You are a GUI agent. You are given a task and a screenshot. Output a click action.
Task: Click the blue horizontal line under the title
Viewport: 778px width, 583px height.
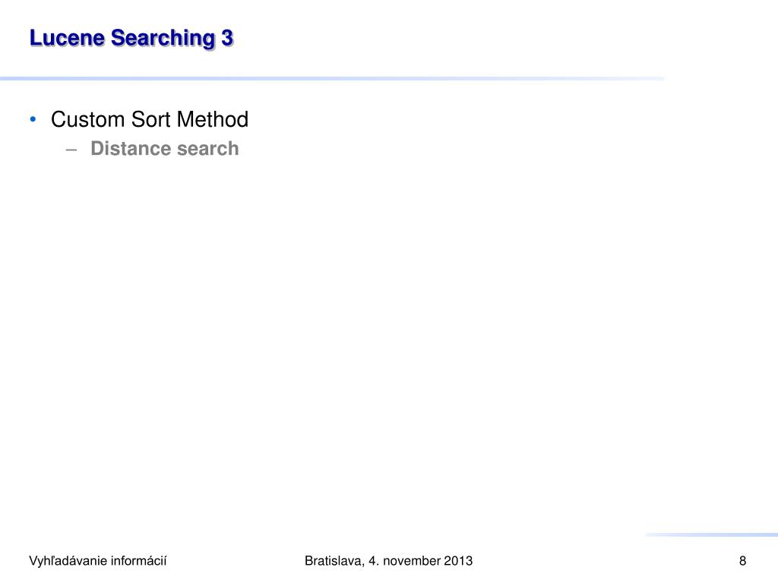click(333, 78)
